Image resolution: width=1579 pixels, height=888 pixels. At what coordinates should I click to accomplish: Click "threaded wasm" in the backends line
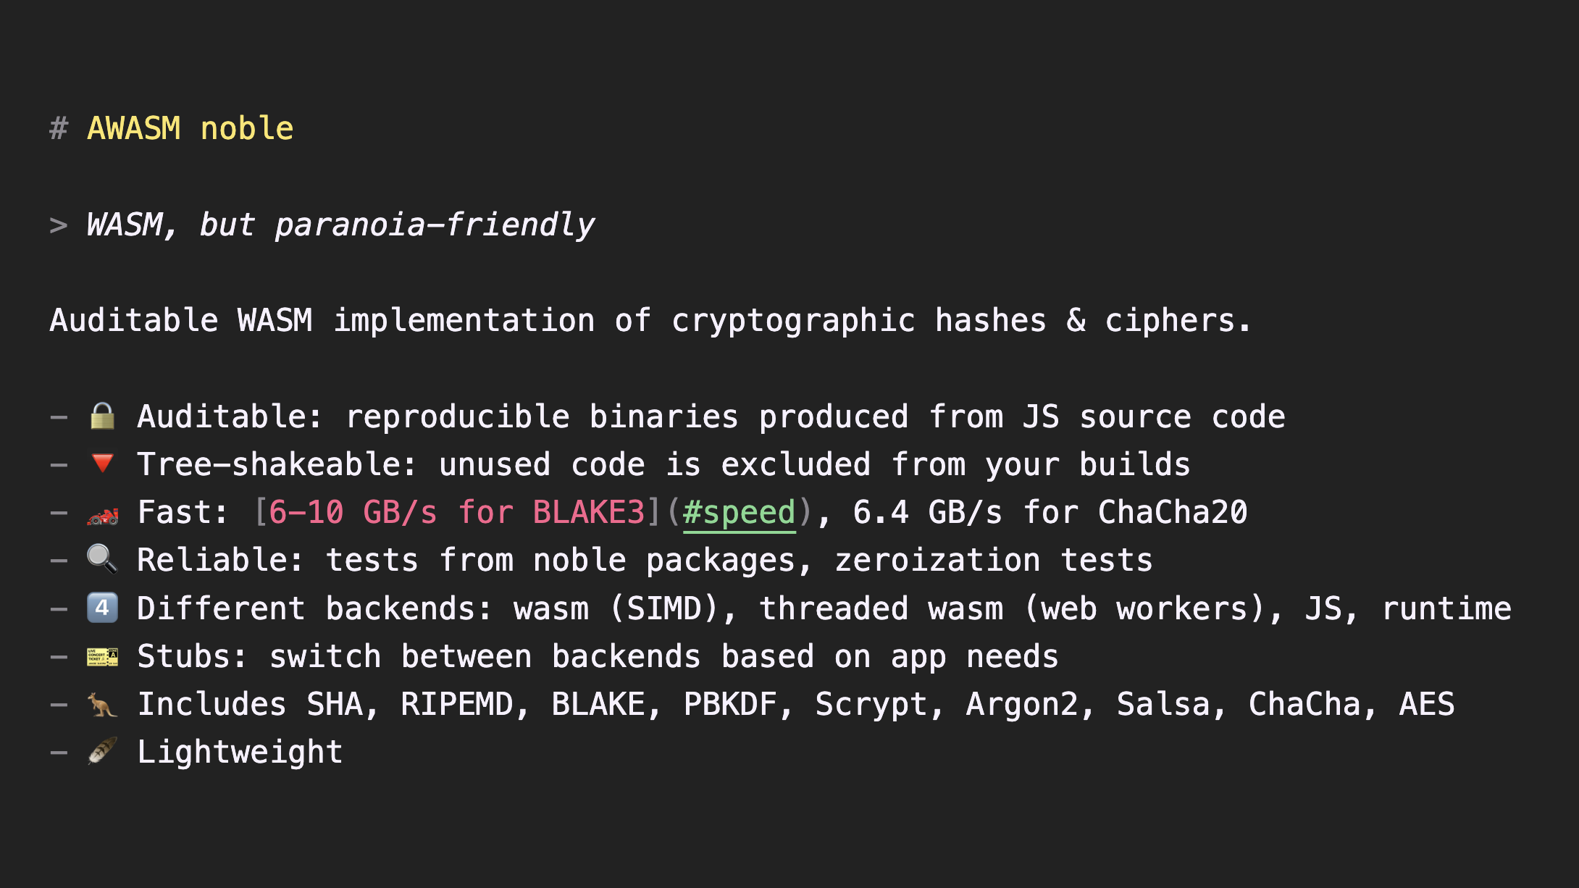pyautogui.click(x=881, y=608)
